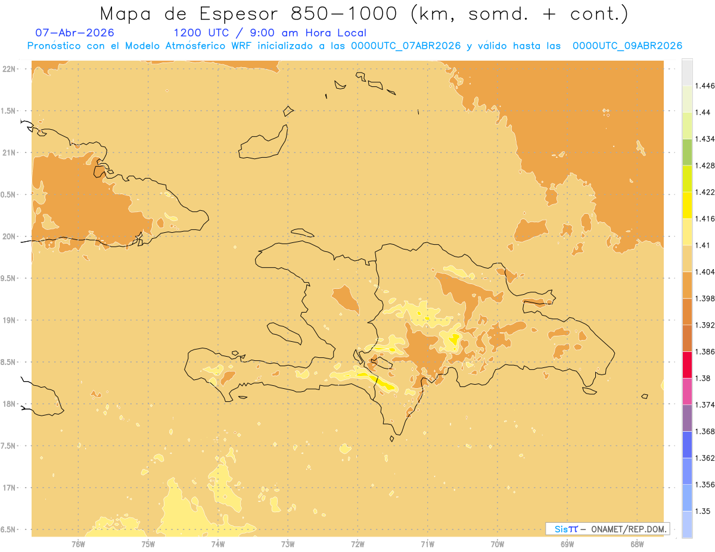Click the 72W longitude axis label
Screen dimensions: 715x552
357,544
